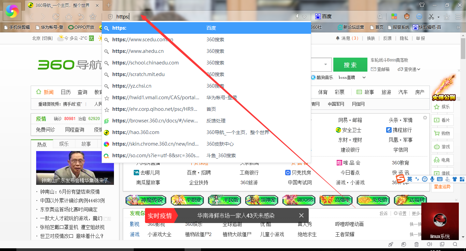Screen dimensions: 466x251
Task: Open 华为帐号-登 bookmark
Action: [x=49, y=27]
